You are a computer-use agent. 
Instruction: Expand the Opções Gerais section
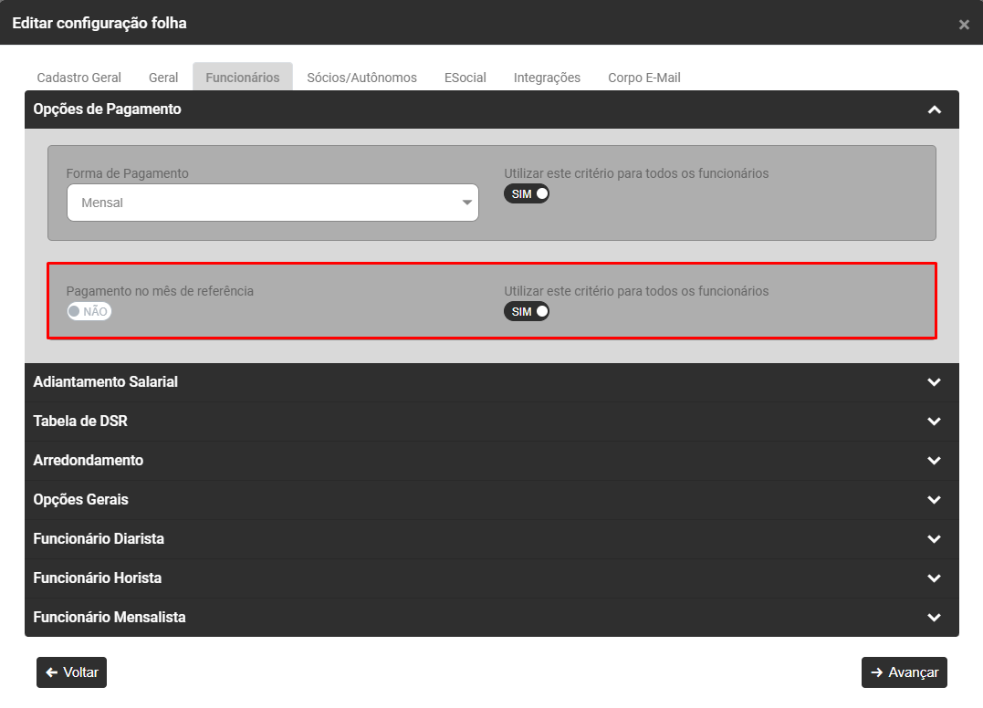pyautogui.click(x=491, y=500)
